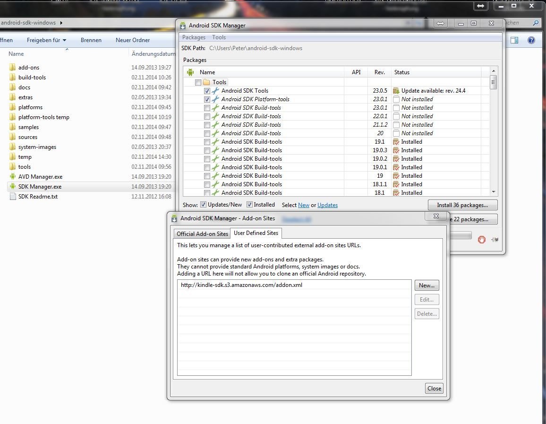Click the API column header
Screen dimensions: 546x424
(356, 72)
